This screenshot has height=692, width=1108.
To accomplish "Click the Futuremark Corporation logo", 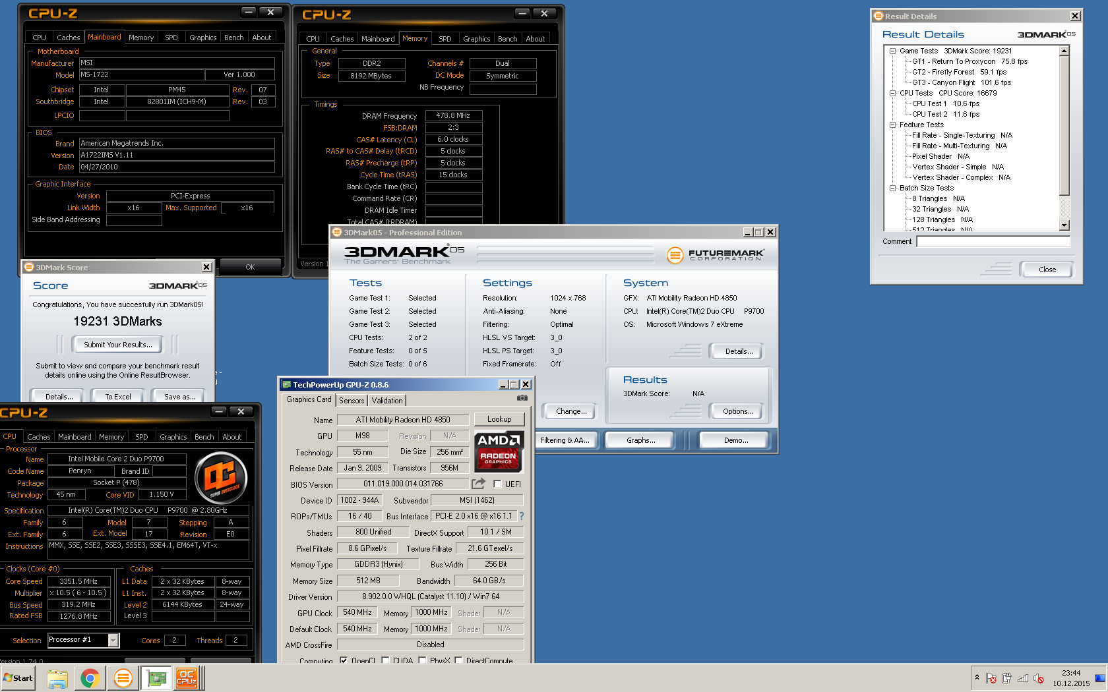I will click(715, 254).
